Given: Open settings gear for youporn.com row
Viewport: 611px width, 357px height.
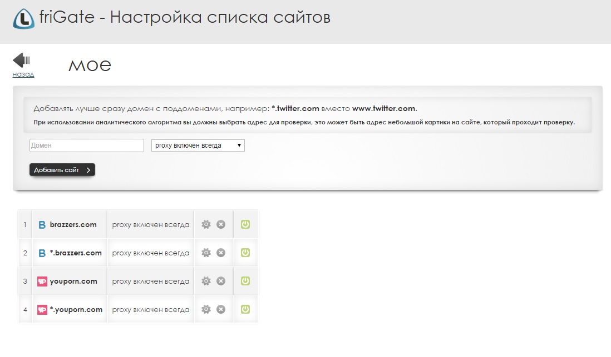Looking at the screenshot, I should [x=206, y=281].
